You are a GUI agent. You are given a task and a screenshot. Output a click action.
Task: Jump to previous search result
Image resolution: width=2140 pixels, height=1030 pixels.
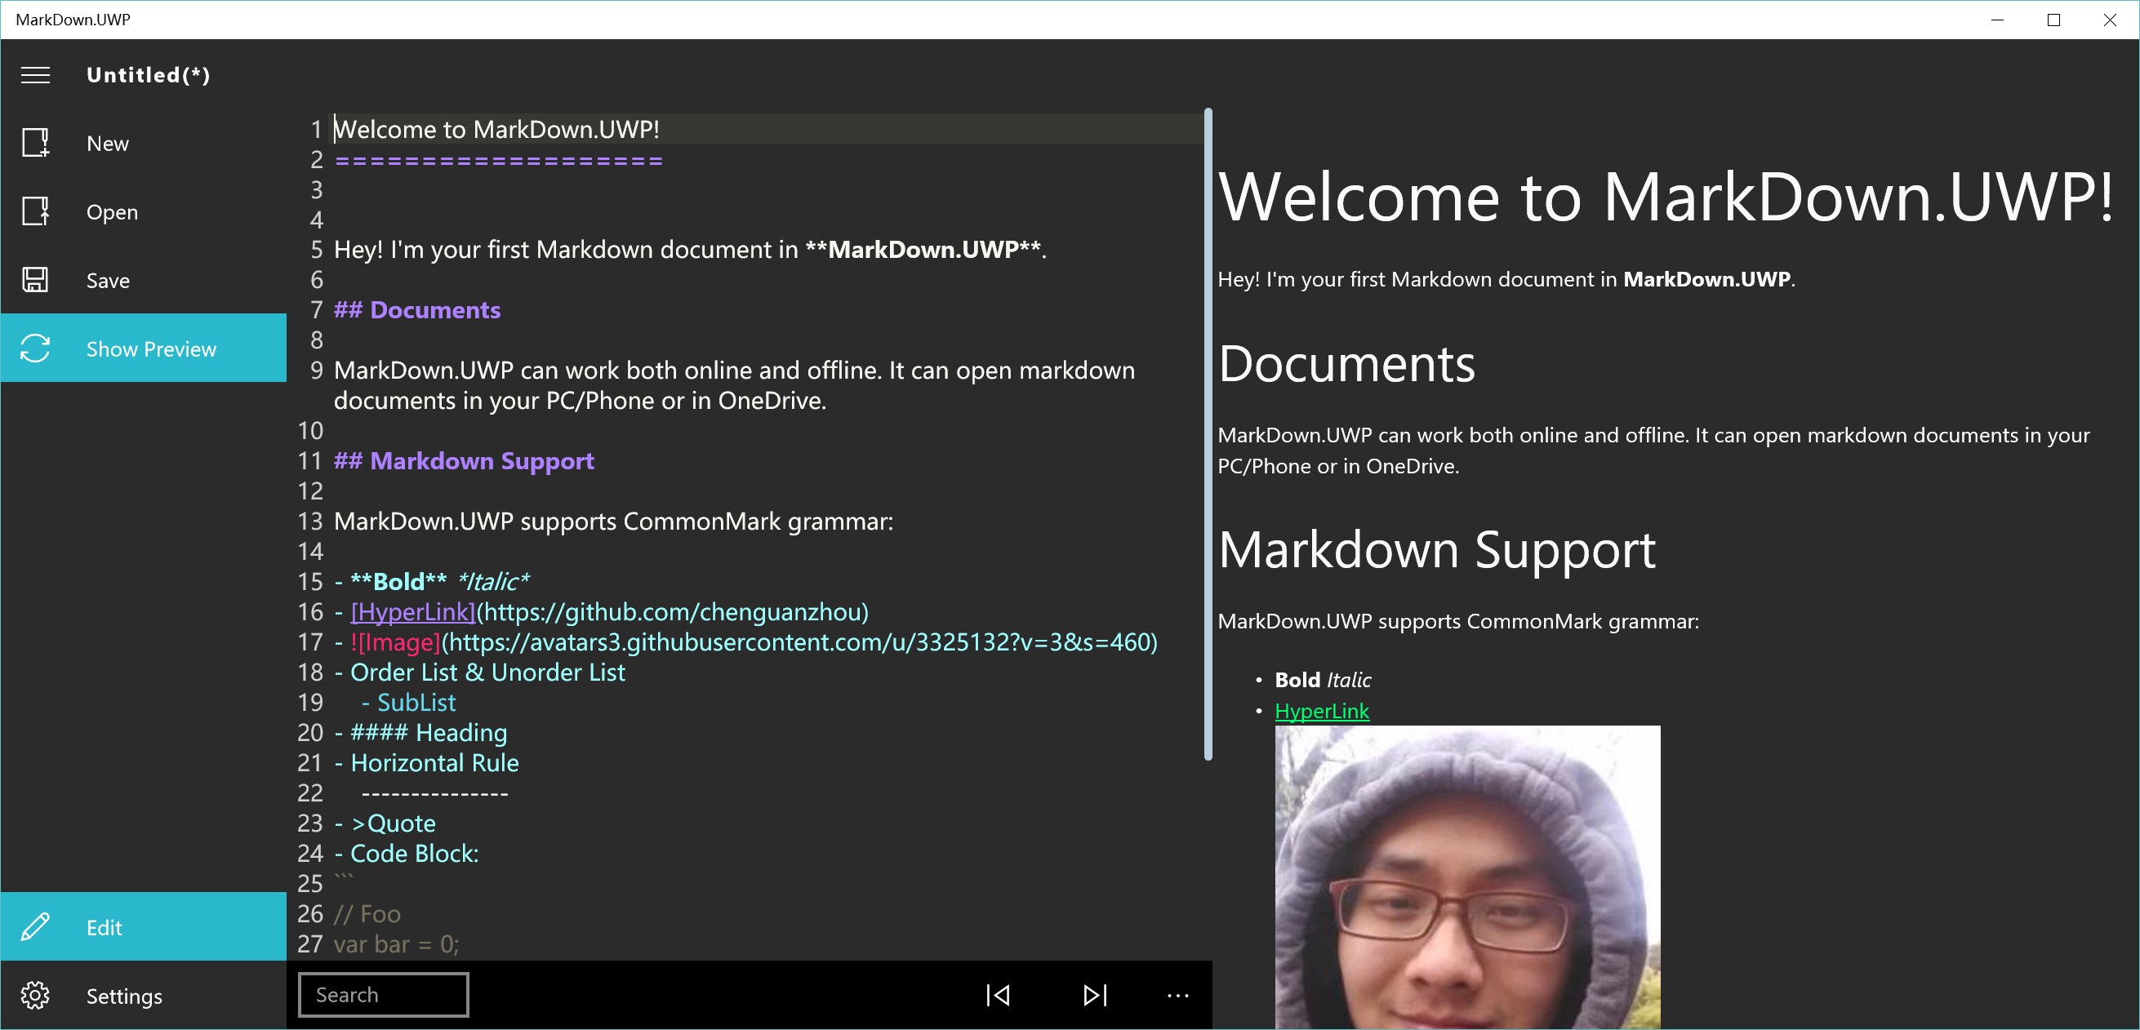click(998, 995)
